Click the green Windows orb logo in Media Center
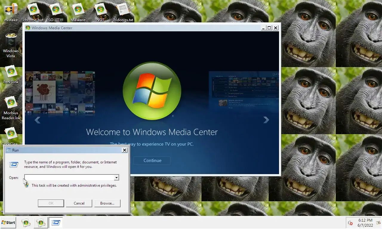Image resolution: width=382 pixels, height=229 pixels. pyautogui.click(x=152, y=91)
